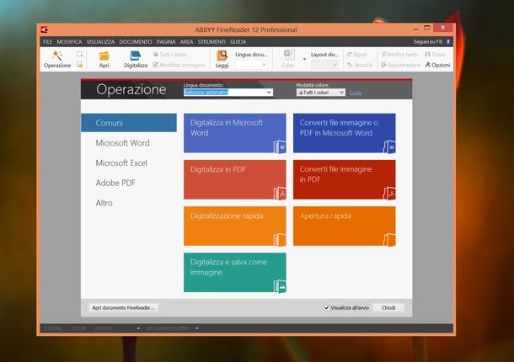
Task: Toggle the Visualizza all'avvio checkbox
Action: coord(326,307)
